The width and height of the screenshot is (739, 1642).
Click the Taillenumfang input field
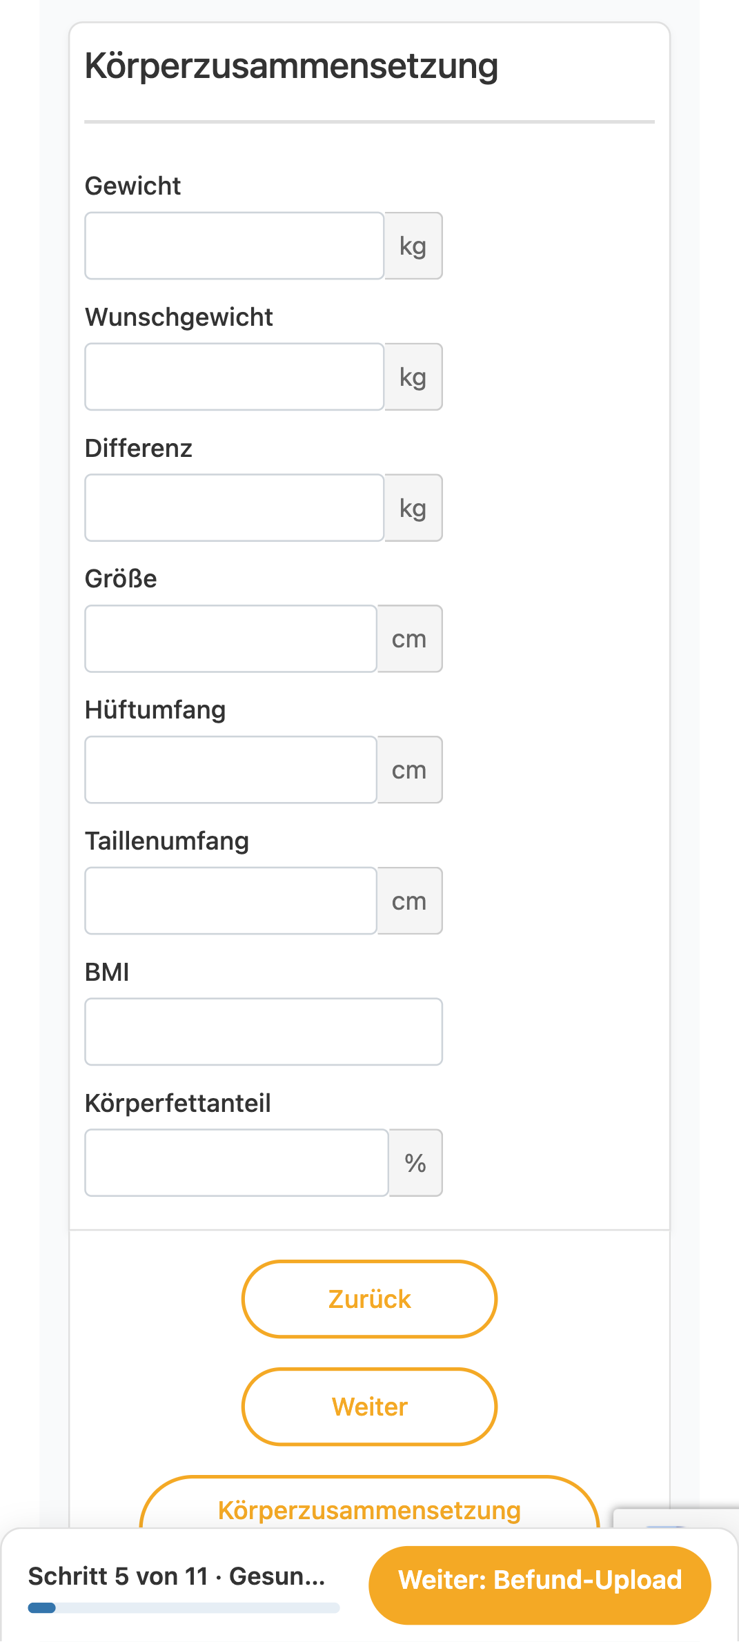point(230,901)
